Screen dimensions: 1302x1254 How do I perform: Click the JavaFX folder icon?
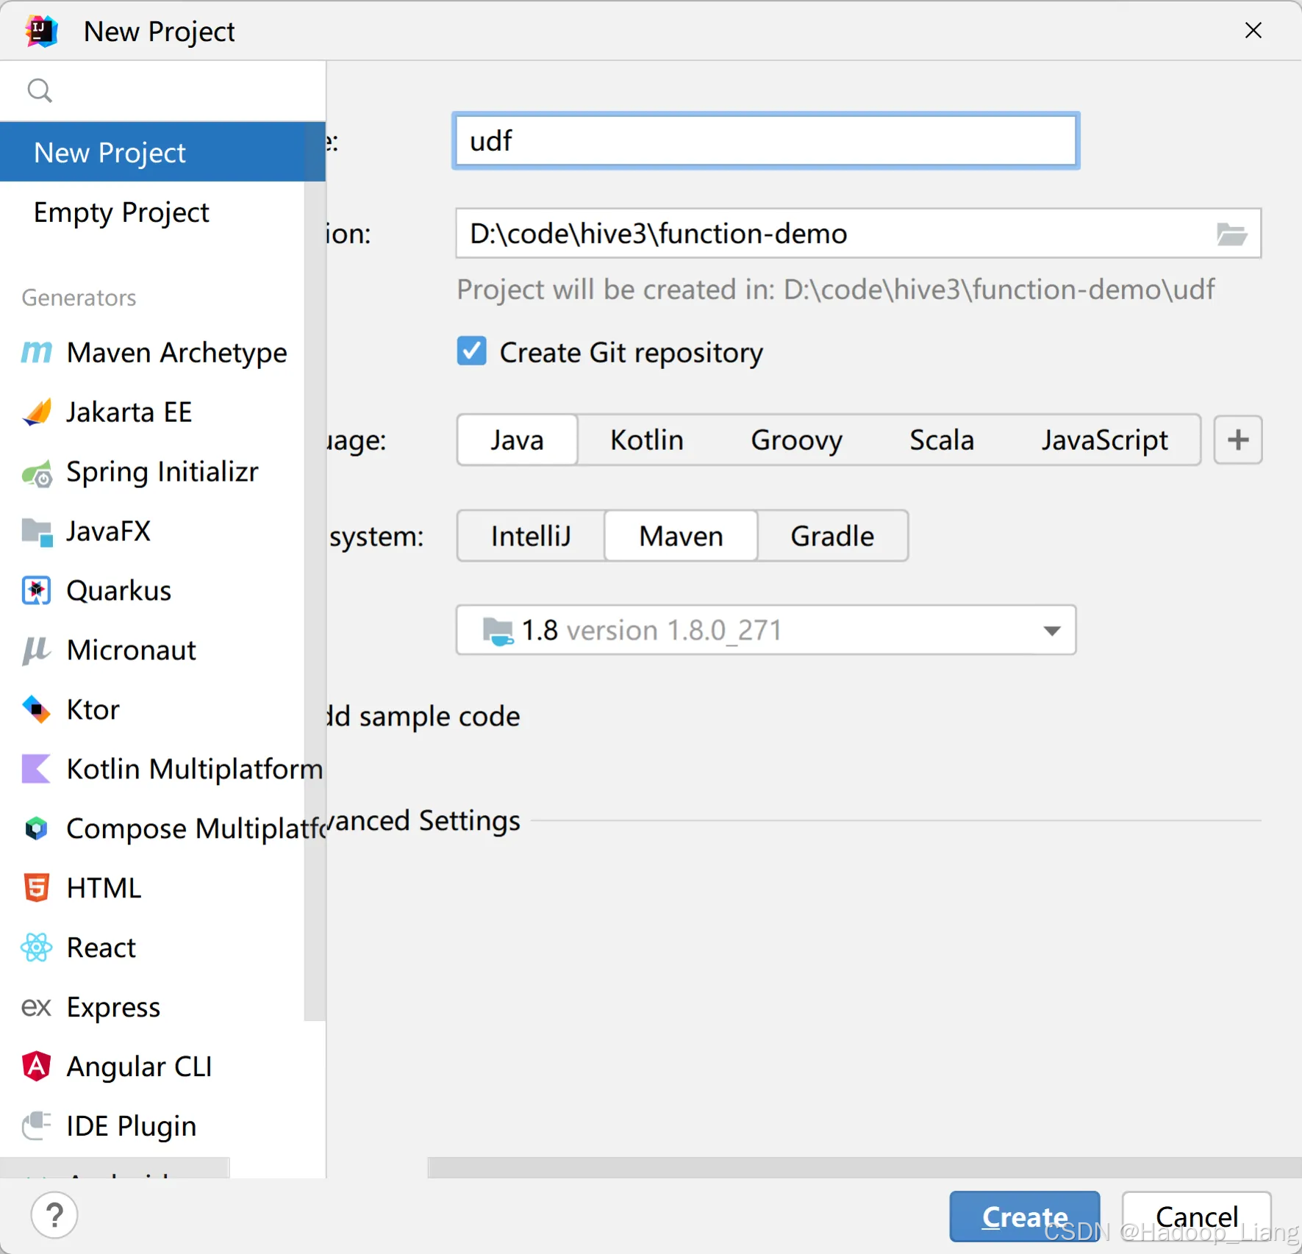[x=37, y=532]
